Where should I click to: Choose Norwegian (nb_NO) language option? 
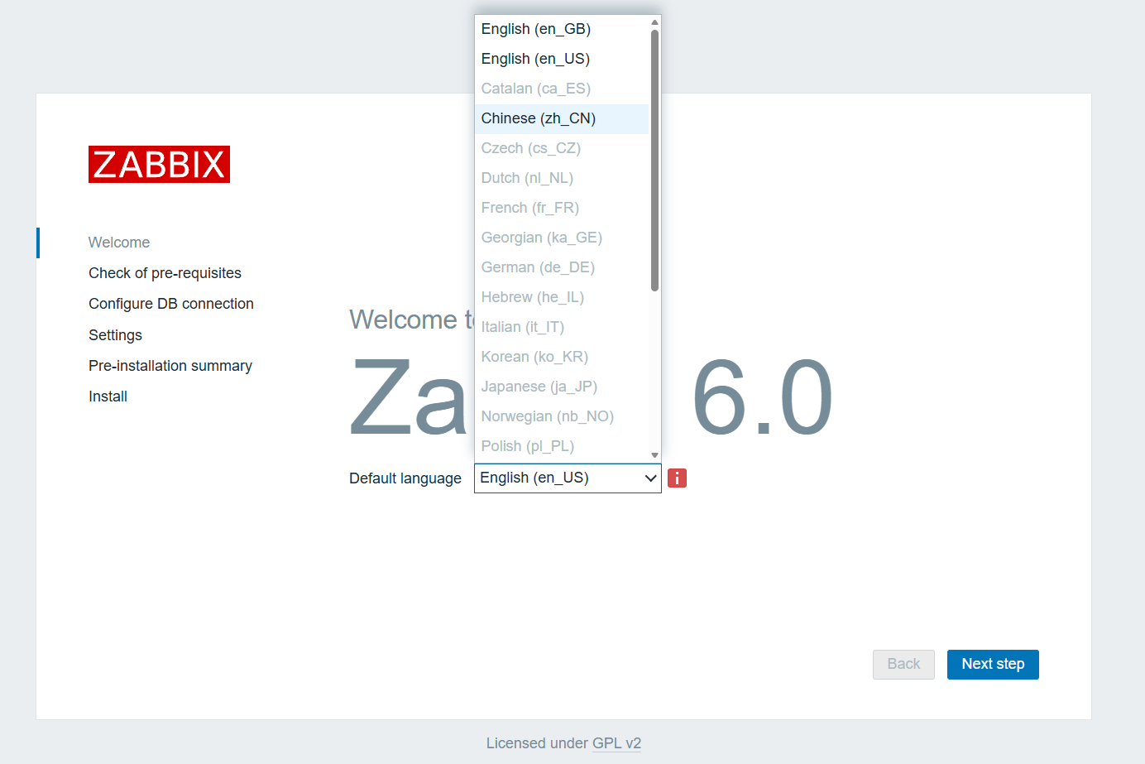pos(562,416)
